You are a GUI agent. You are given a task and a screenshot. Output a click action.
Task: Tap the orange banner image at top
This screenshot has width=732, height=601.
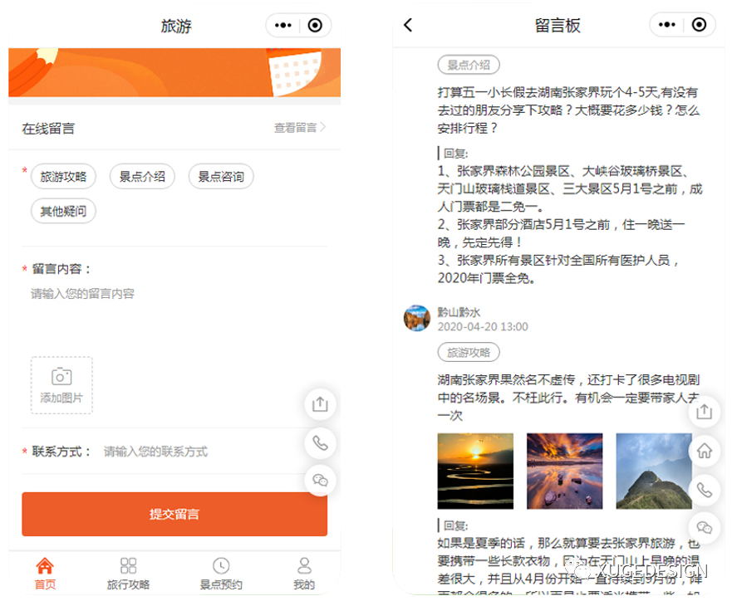[174, 72]
